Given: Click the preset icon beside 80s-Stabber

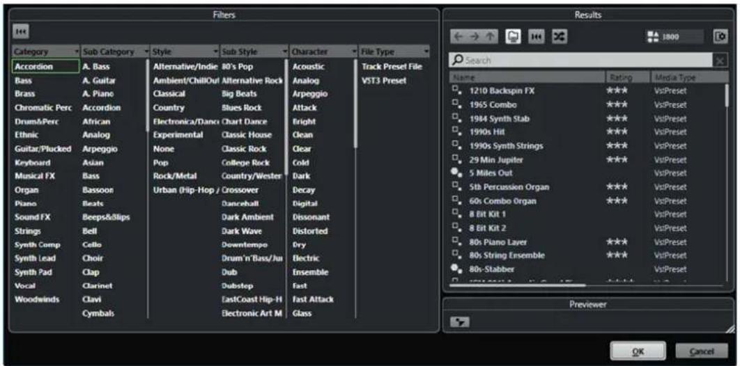Looking at the screenshot, I should [457, 269].
